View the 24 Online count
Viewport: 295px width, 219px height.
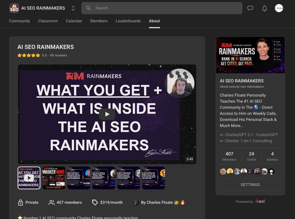click(252, 156)
